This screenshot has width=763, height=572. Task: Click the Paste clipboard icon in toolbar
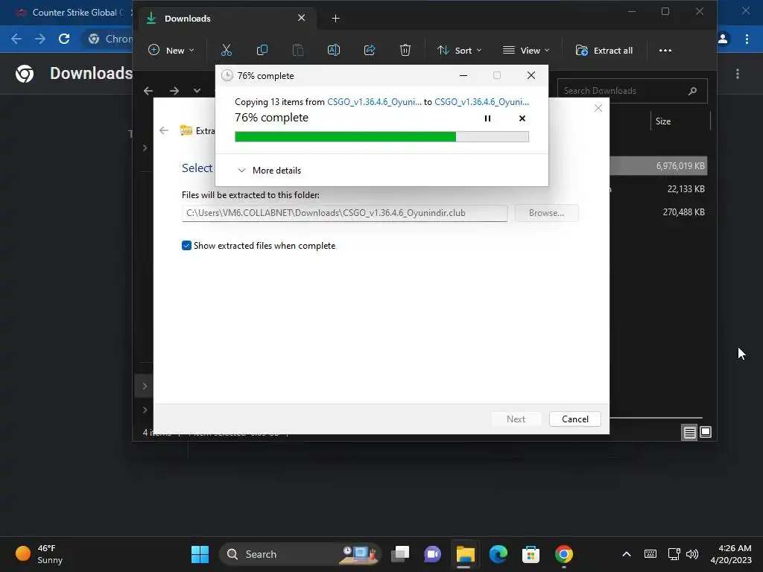tap(298, 50)
